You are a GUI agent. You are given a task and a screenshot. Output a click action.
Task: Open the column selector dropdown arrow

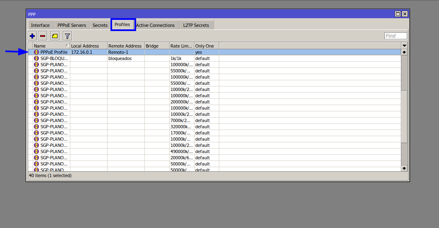click(404, 46)
